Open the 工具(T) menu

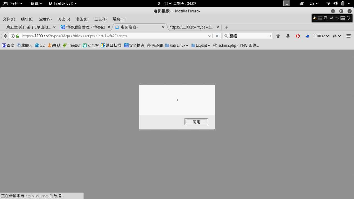click(100, 19)
